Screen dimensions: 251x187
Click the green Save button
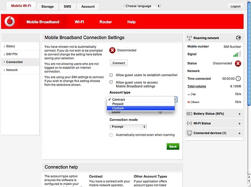point(173,147)
